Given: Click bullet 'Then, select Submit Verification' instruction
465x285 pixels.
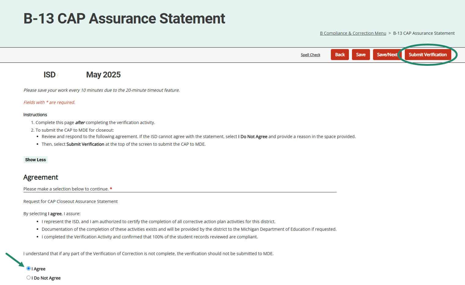Looking at the screenshot, I should [x=124, y=144].
